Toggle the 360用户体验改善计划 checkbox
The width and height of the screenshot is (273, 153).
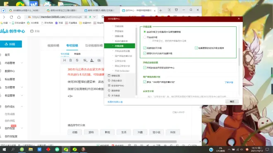[x=145, y=82]
